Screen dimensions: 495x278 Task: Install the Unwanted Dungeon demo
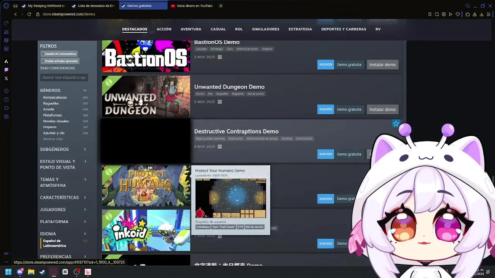pyautogui.click(x=382, y=109)
